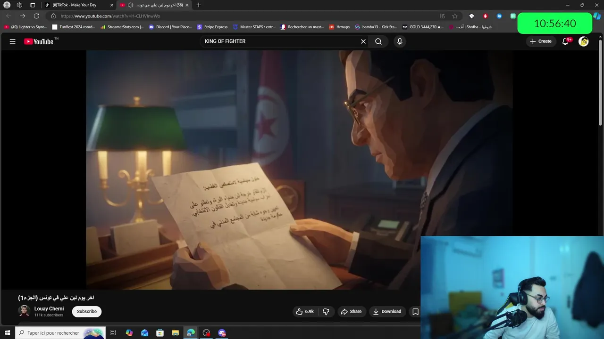The image size is (604, 339).
Task: Launch Copilot from the taskbar
Action: click(x=129, y=333)
